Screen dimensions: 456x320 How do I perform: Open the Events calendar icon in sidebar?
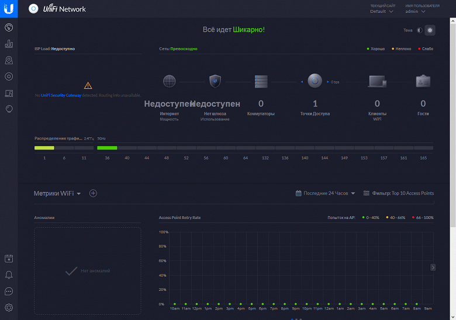9,259
